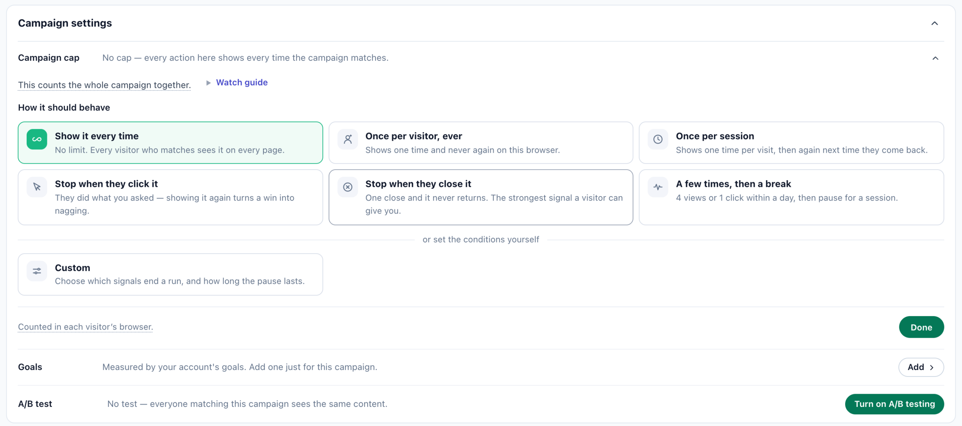The height and width of the screenshot is (426, 962).
Task: Collapse the Campaign settings panel chevron
Action: pyautogui.click(x=935, y=23)
